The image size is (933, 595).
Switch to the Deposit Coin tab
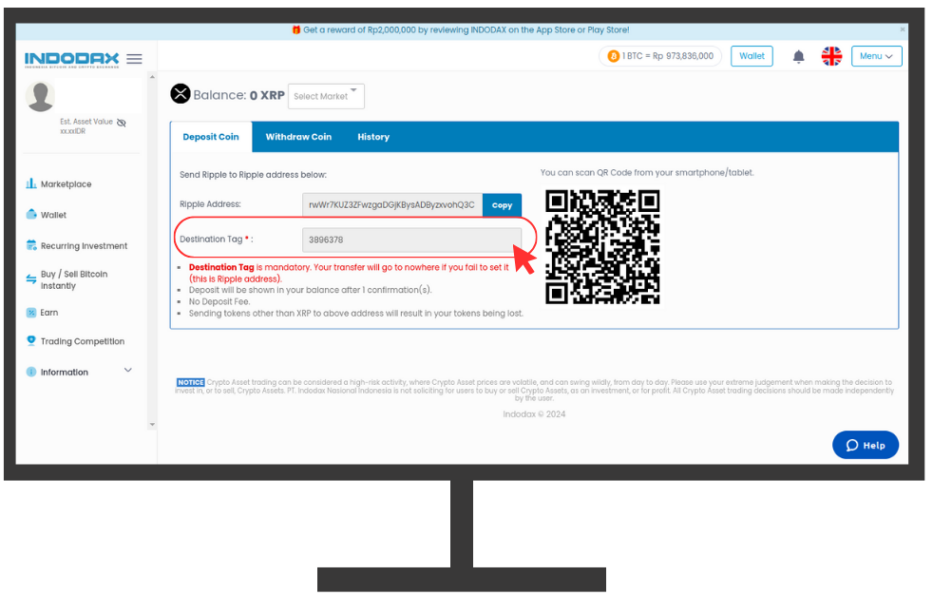pyautogui.click(x=211, y=137)
